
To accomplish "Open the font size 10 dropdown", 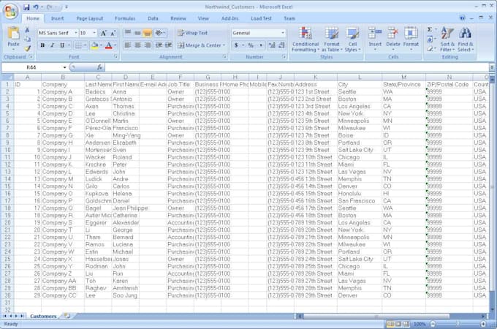I will coord(94,33).
